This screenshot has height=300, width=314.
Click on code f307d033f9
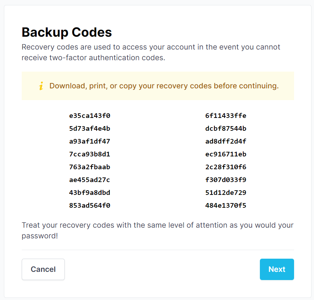(x=226, y=180)
